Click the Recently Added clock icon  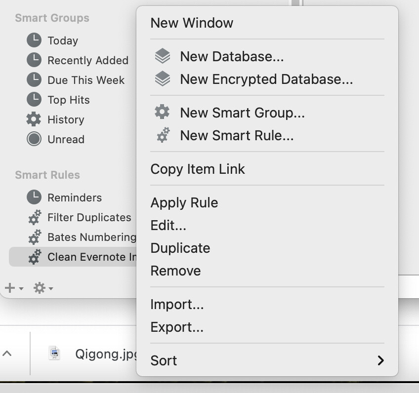coord(34,60)
